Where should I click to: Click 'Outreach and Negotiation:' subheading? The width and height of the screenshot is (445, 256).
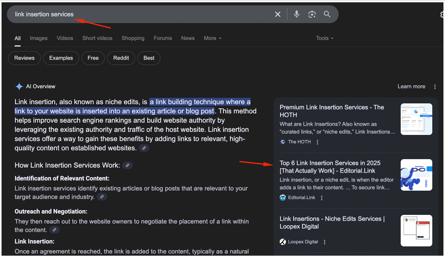(x=51, y=211)
